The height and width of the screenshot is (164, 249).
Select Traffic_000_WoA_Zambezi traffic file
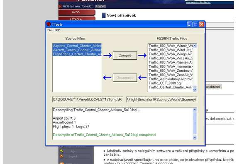coord(171,71)
